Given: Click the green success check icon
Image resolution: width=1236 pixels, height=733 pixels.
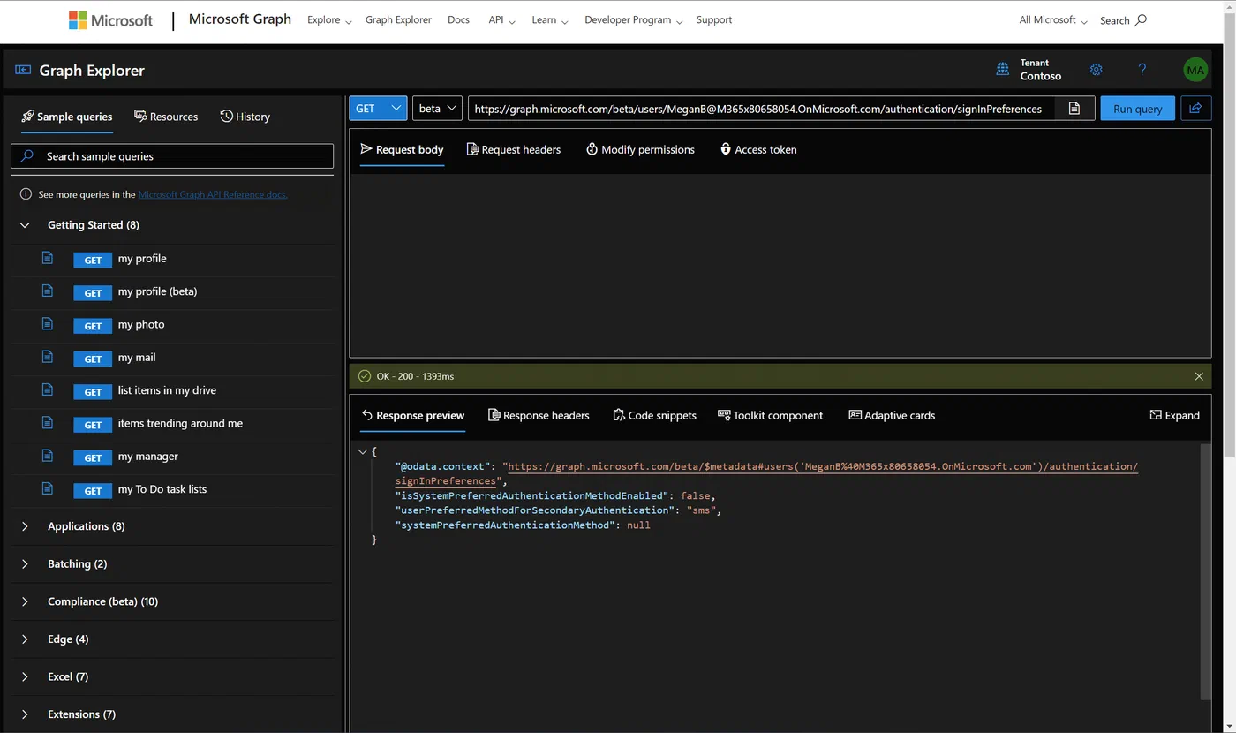Looking at the screenshot, I should pyautogui.click(x=365, y=376).
